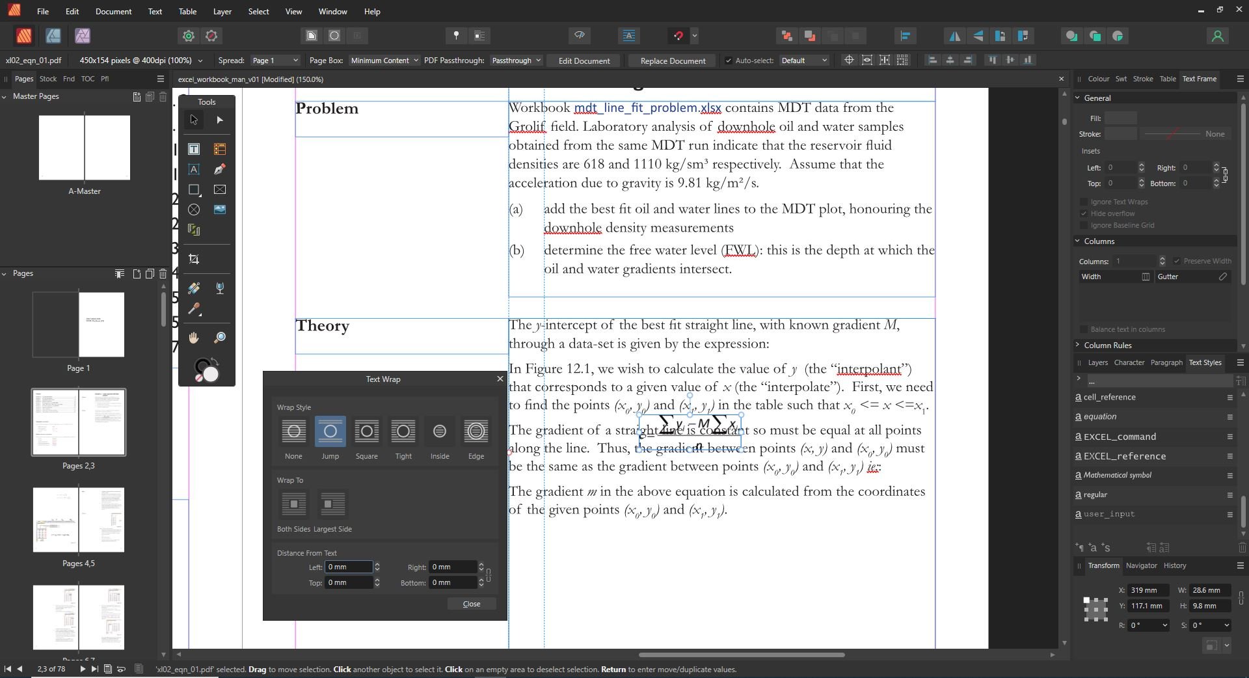Toggle Ignore Text Wraps checkbox

pos(1084,202)
